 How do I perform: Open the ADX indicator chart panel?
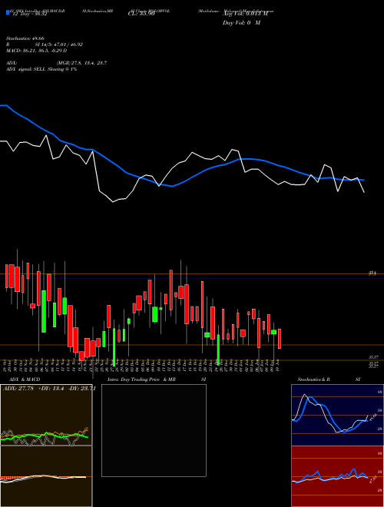[x=46, y=415]
